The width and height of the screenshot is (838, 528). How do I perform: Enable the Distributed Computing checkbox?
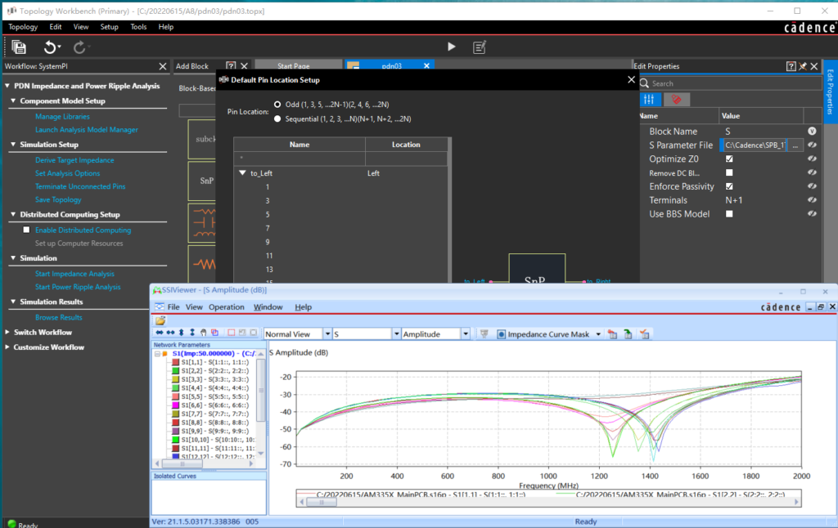click(x=26, y=230)
